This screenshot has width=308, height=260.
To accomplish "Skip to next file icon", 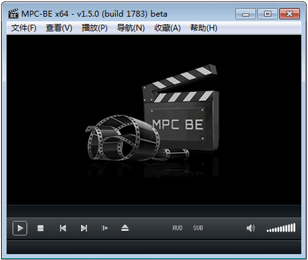I will 84,228.
